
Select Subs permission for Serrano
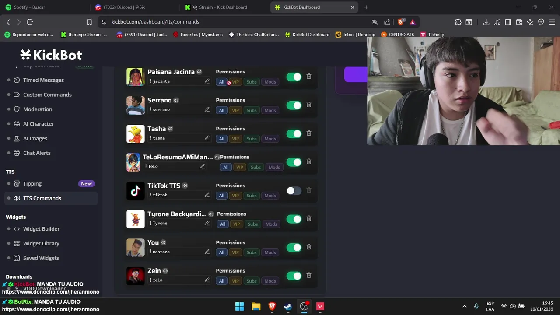252,110
